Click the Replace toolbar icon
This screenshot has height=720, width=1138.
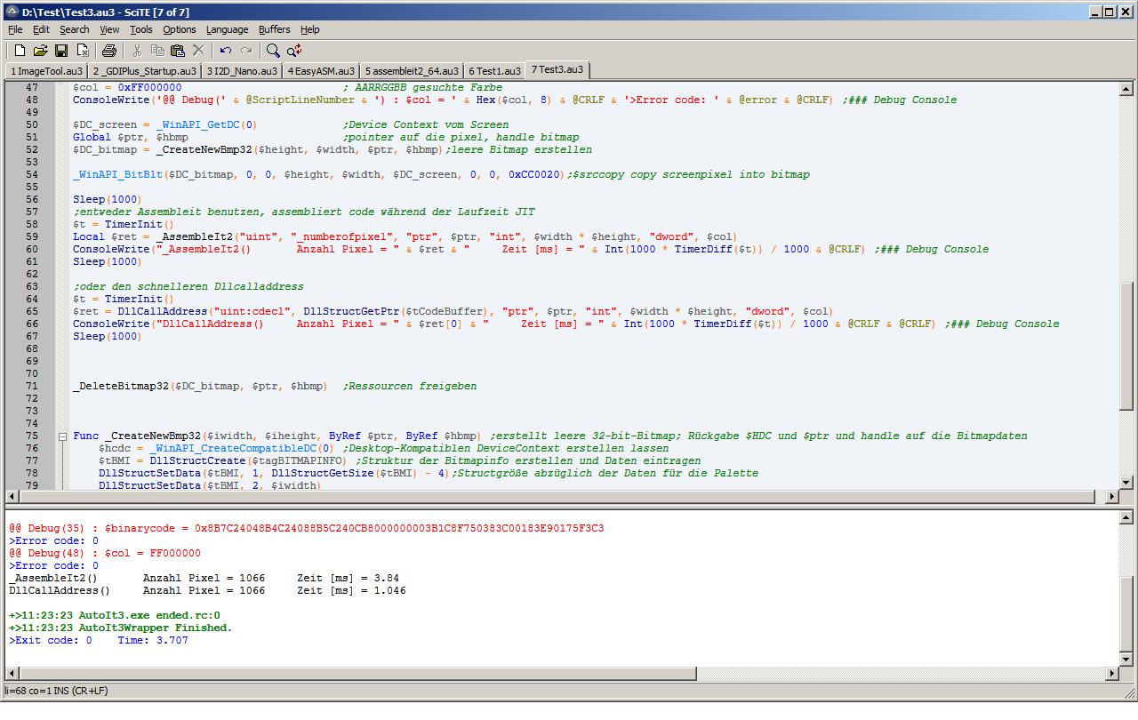[294, 51]
